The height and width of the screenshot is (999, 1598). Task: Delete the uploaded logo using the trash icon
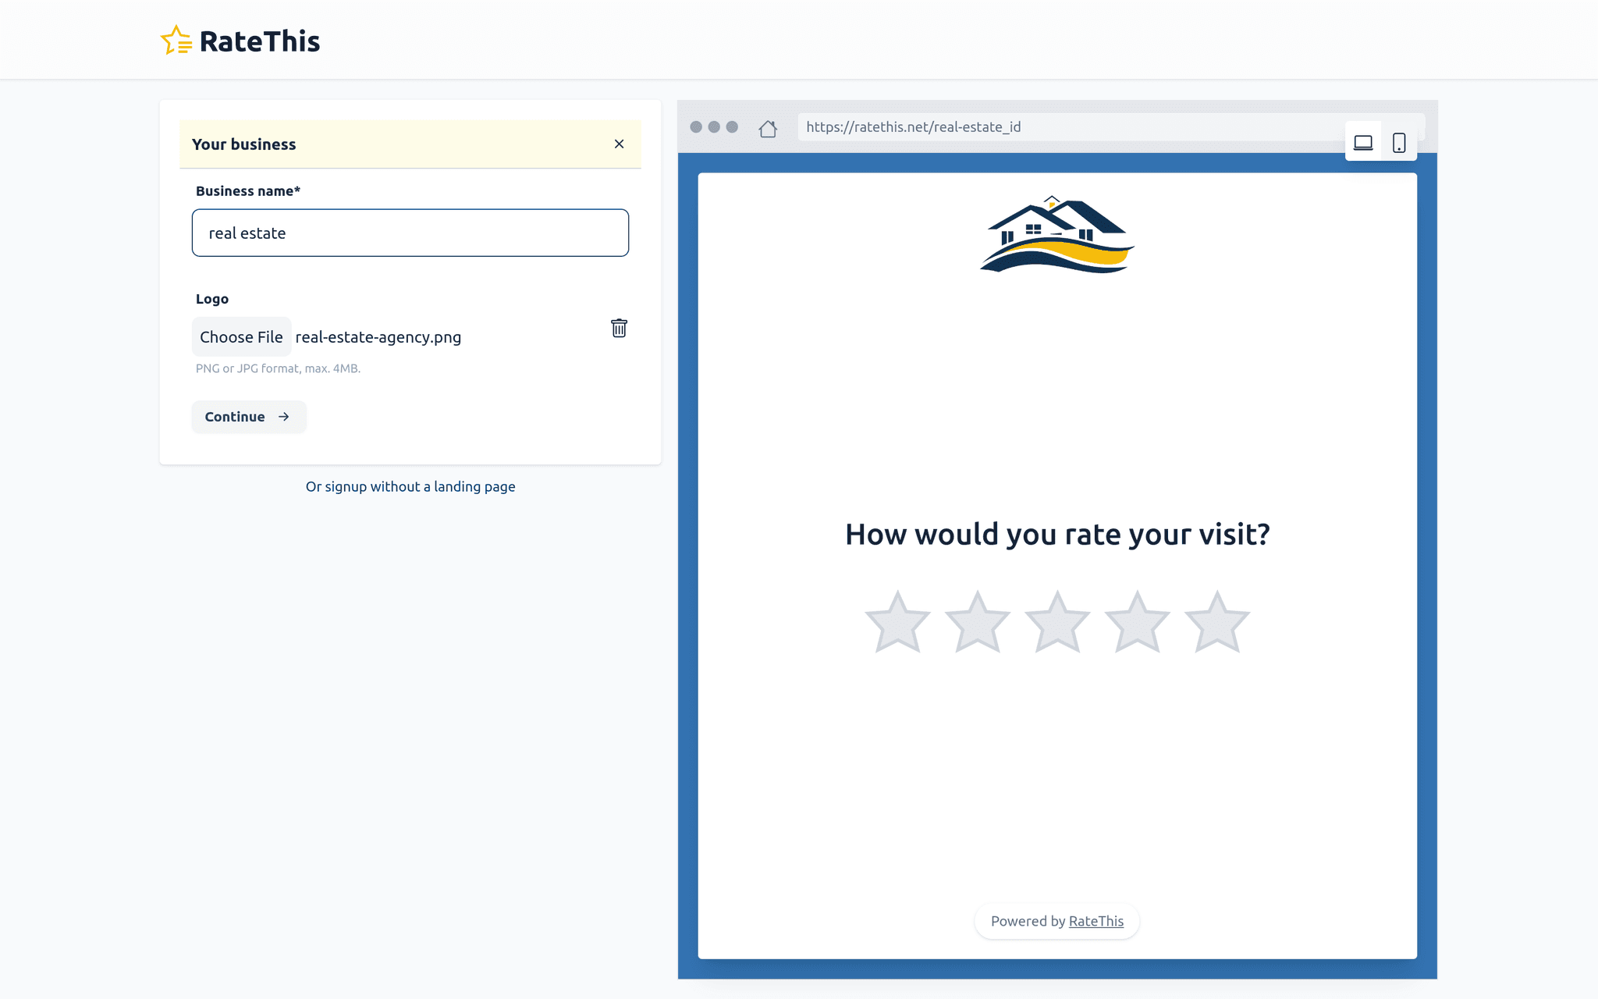click(619, 329)
